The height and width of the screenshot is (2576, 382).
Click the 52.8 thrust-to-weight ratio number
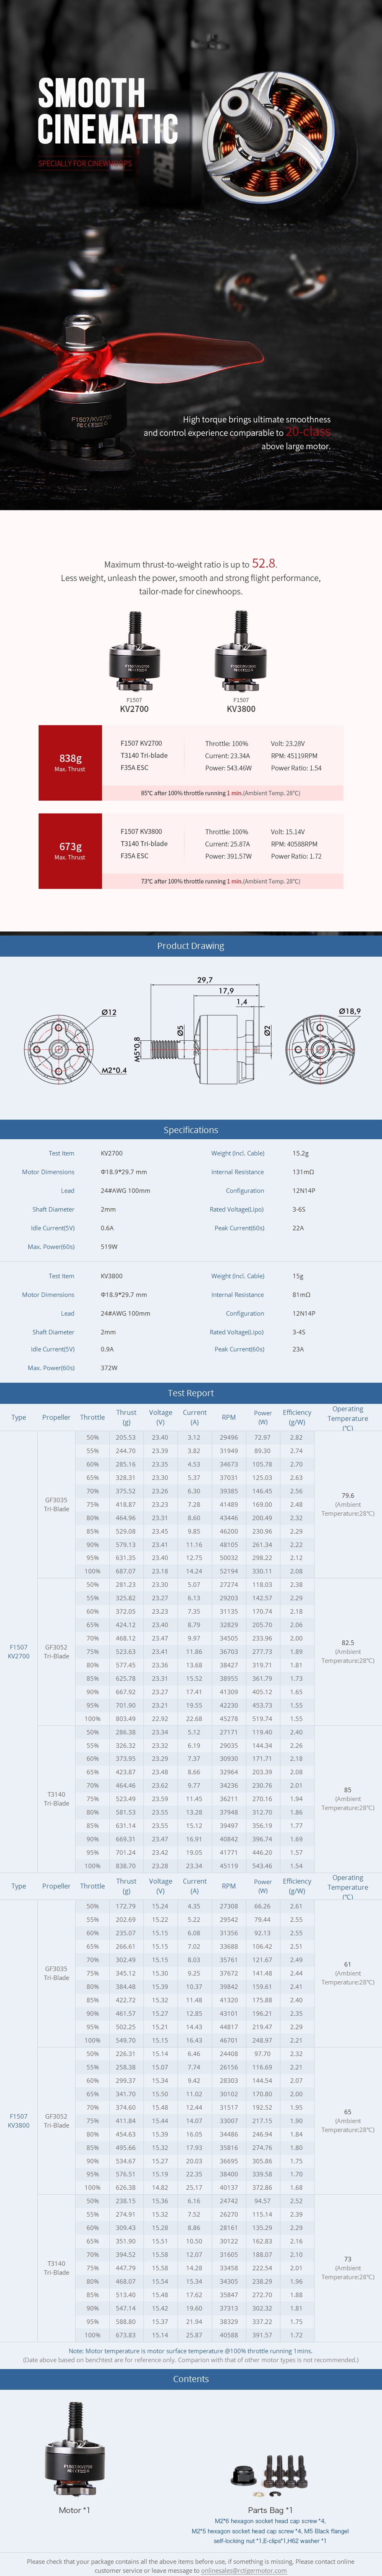click(264, 563)
